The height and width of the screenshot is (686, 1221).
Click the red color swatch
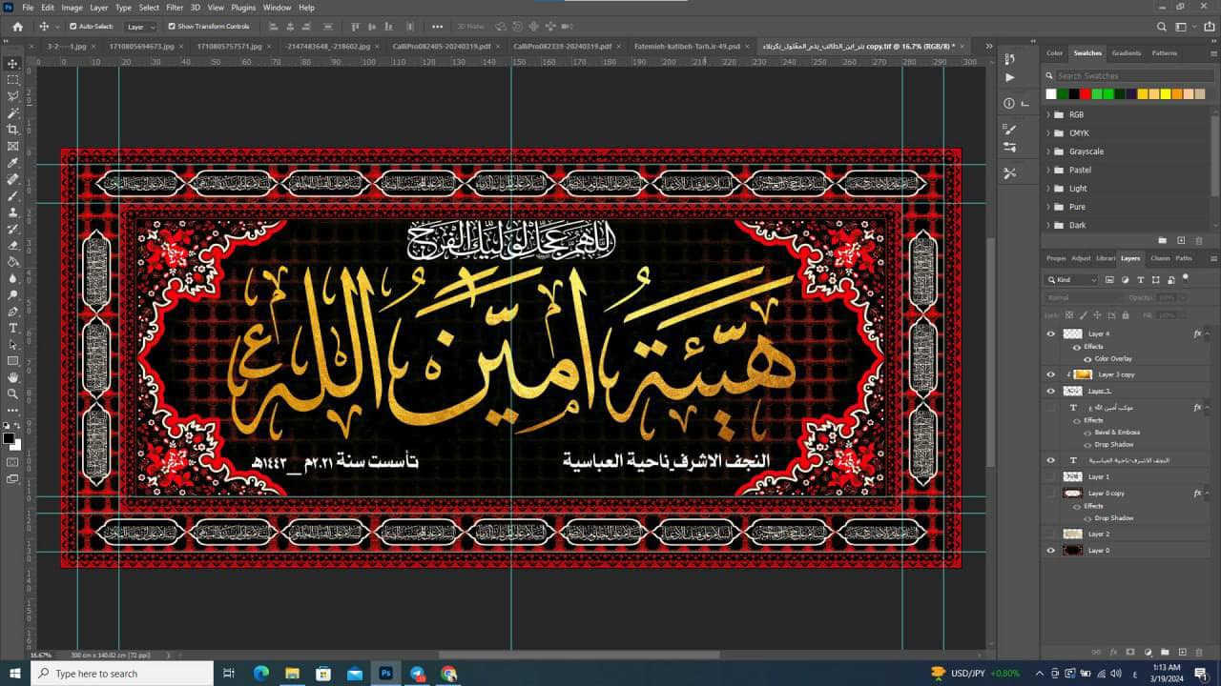tap(1086, 94)
